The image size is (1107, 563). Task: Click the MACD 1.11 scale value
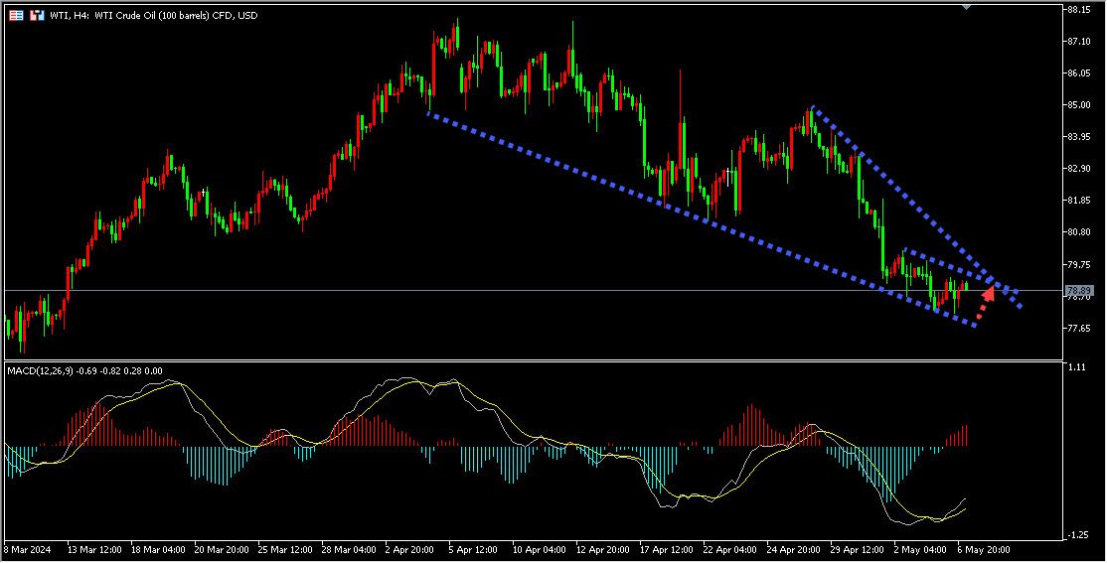[1075, 367]
